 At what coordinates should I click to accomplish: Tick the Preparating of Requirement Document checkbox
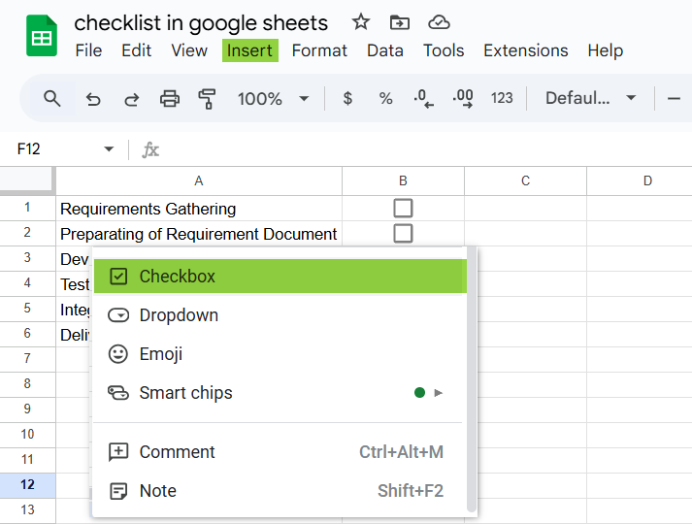(x=403, y=233)
